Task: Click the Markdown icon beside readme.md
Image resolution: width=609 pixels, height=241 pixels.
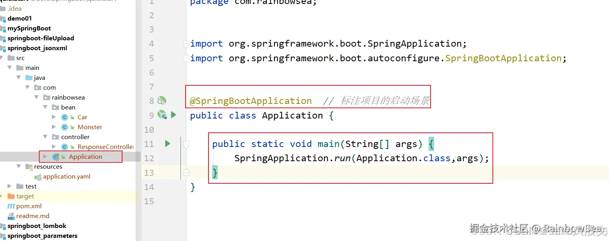Action: (x=11, y=216)
